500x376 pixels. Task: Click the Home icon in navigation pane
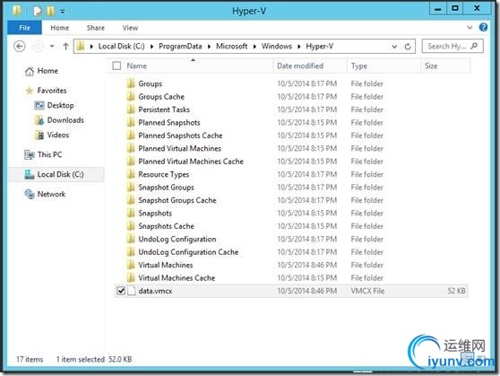pos(30,71)
